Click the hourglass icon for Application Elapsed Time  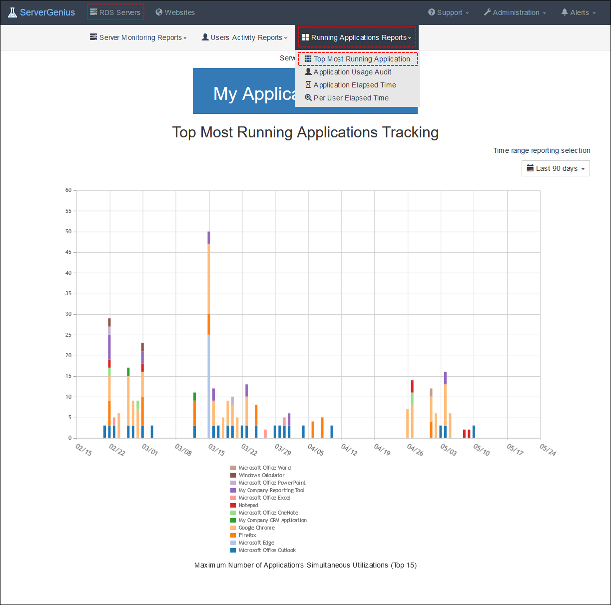309,84
